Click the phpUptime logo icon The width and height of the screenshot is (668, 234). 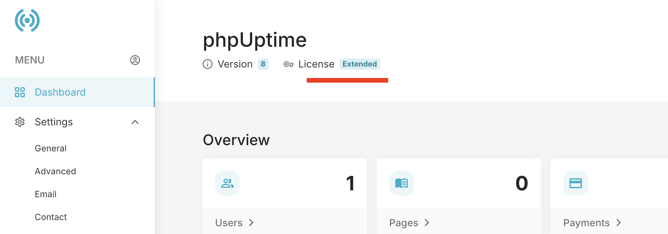[x=27, y=20]
